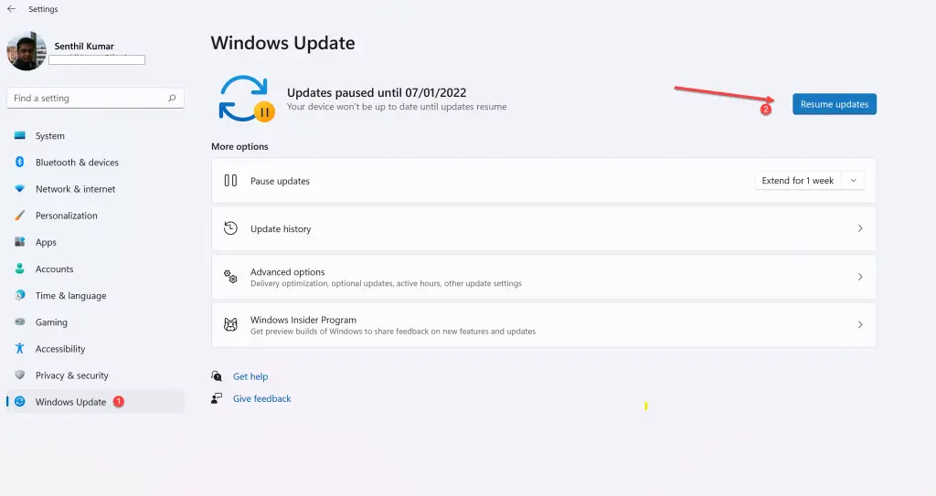Click the Privacy shield icon
The image size is (936, 496).
pos(20,375)
